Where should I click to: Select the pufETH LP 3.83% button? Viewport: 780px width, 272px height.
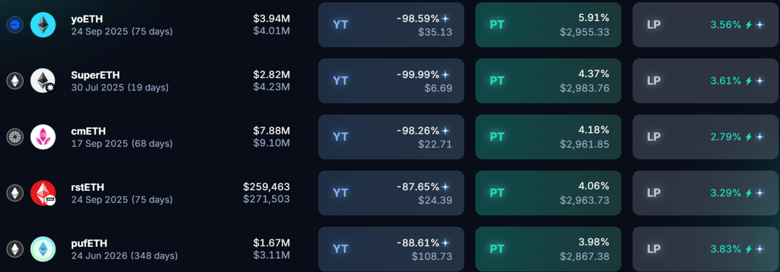705,249
